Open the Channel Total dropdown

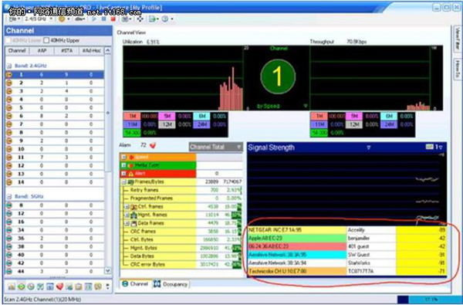coord(216,147)
